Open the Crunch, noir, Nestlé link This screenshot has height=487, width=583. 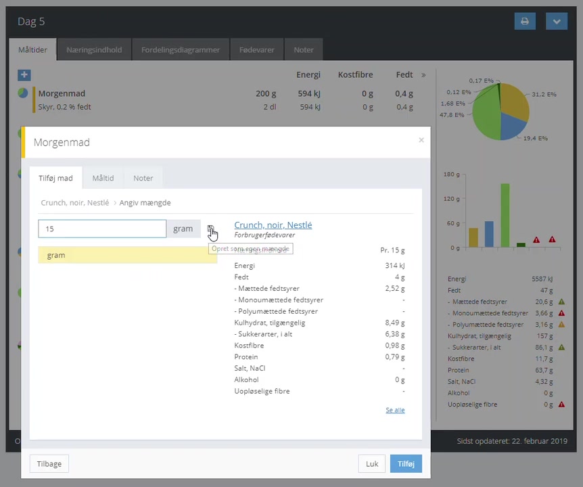click(273, 225)
